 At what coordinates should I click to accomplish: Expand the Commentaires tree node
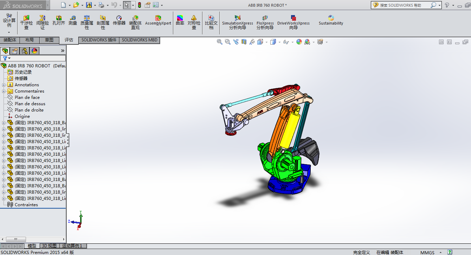pyautogui.click(x=4, y=91)
